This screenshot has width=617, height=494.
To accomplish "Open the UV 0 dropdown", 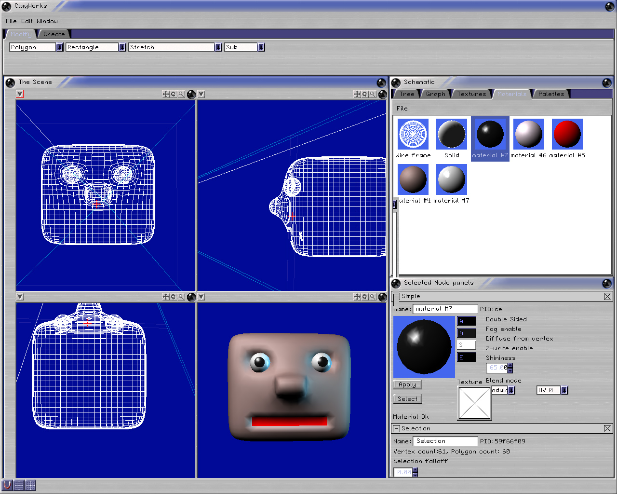I will [564, 390].
